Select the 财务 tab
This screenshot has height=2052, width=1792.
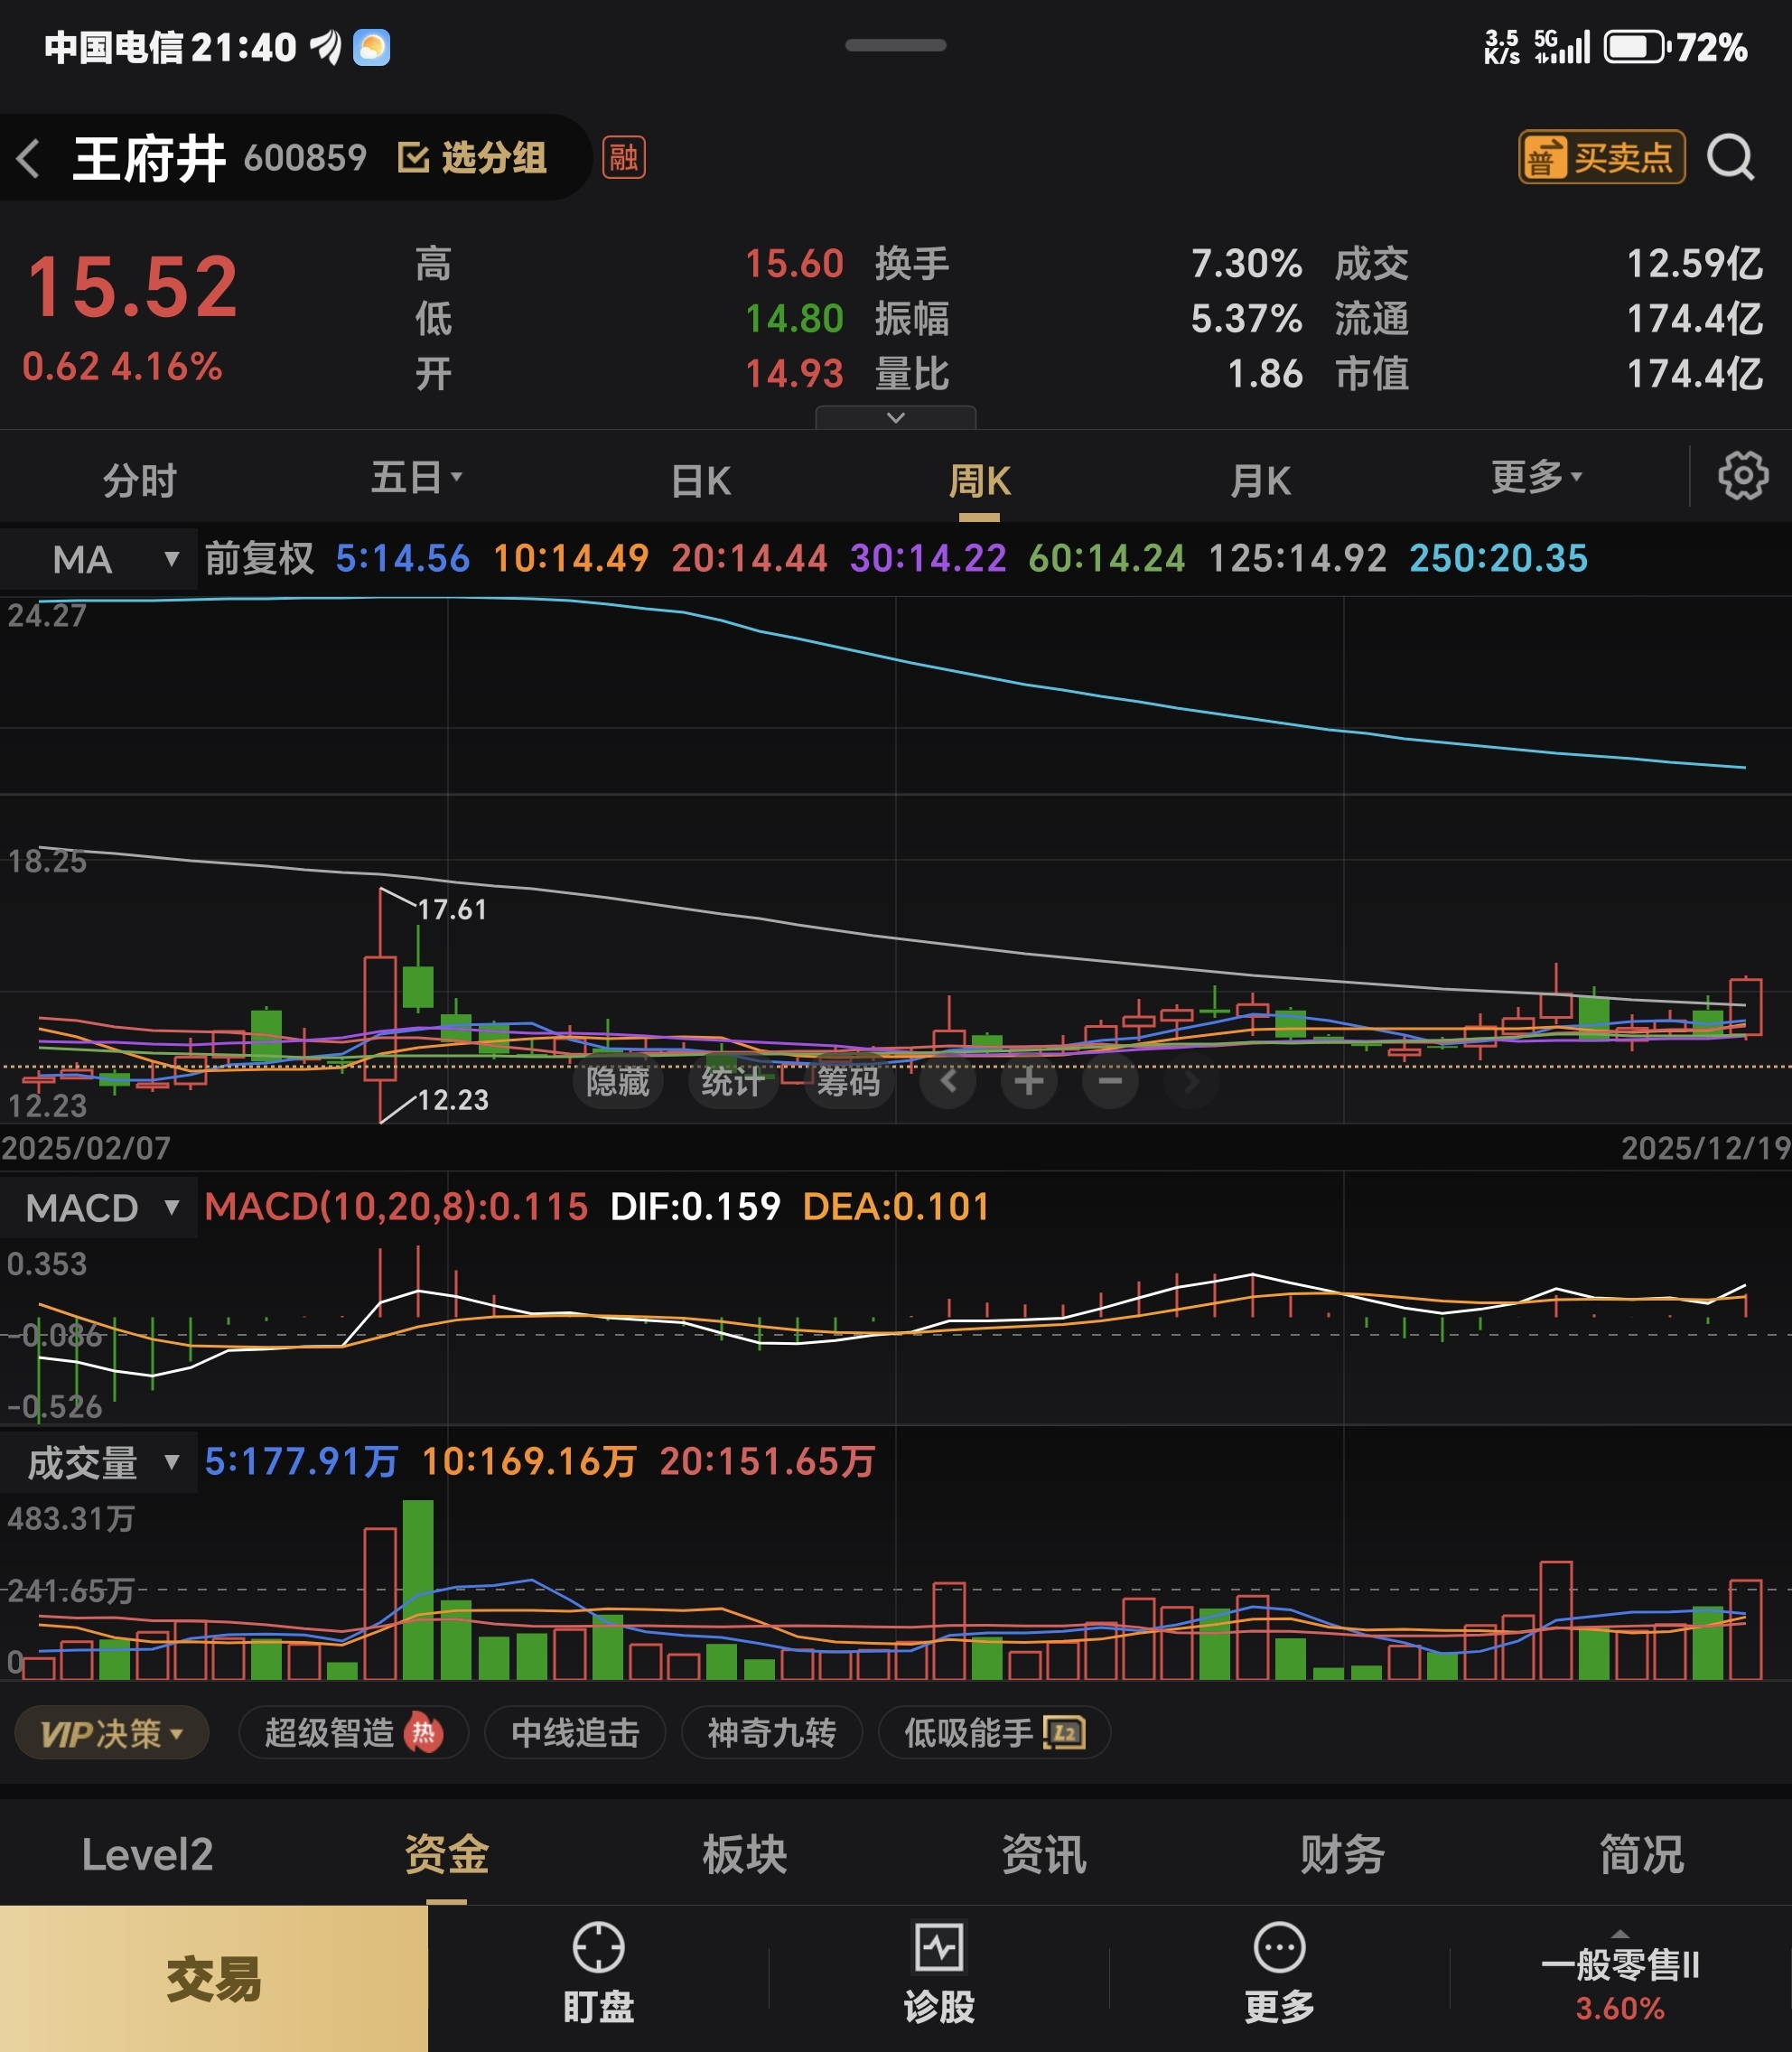pos(1342,1855)
